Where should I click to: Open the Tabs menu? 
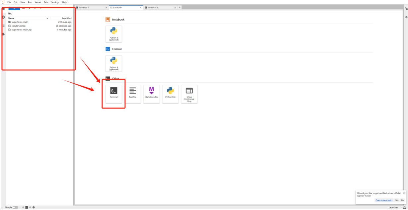click(46, 2)
